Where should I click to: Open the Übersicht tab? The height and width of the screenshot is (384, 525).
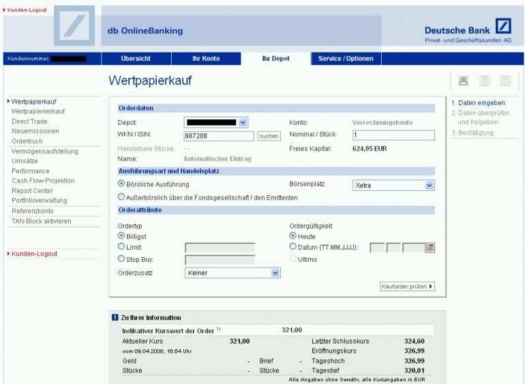(x=136, y=59)
